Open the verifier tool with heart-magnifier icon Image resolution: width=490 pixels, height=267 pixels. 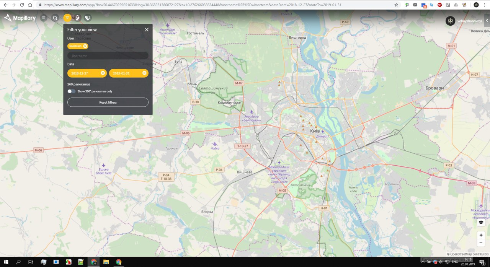88,18
